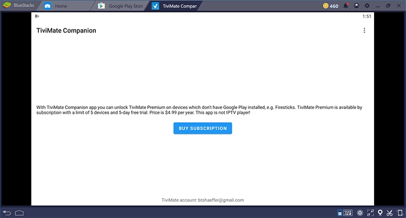Select the TiviMate Companion tab

[174, 6]
